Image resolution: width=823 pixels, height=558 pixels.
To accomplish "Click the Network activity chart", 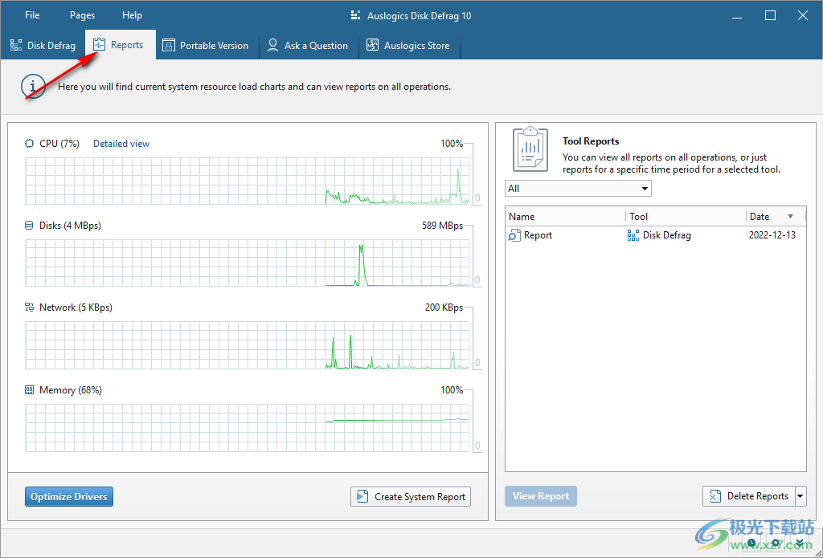I will click(248, 345).
